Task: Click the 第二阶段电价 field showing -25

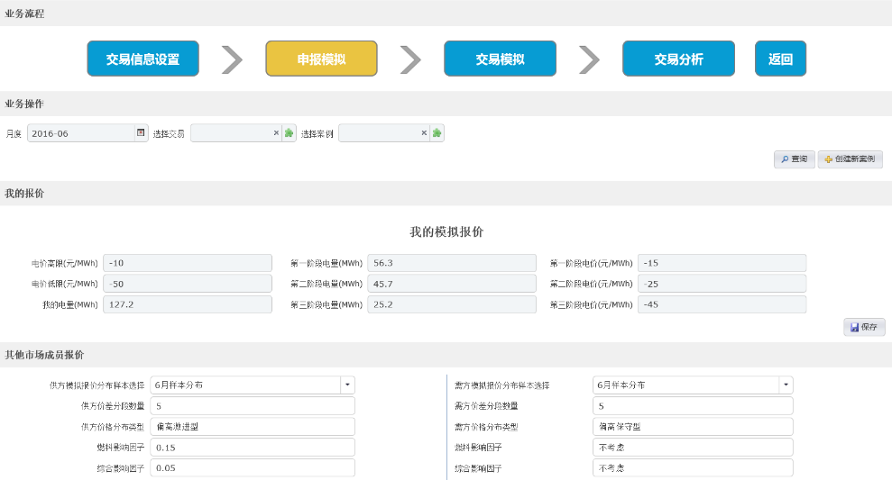Action: pos(722,284)
